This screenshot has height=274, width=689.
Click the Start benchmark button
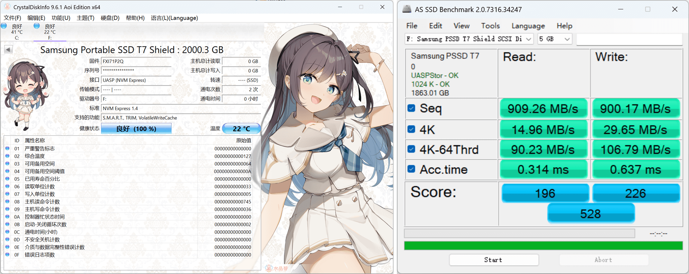click(x=494, y=260)
